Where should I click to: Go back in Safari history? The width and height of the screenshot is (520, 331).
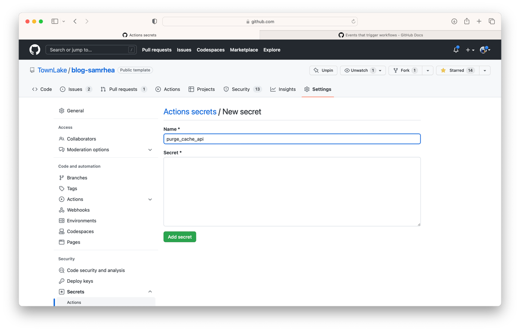pyautogui.click(x=75, y=21)
